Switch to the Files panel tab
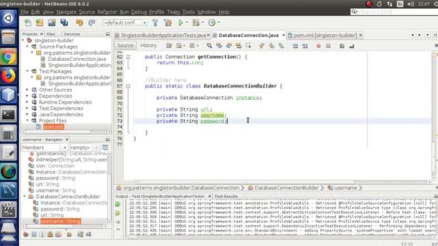The image size is (438, 246). tap(51, 34)
